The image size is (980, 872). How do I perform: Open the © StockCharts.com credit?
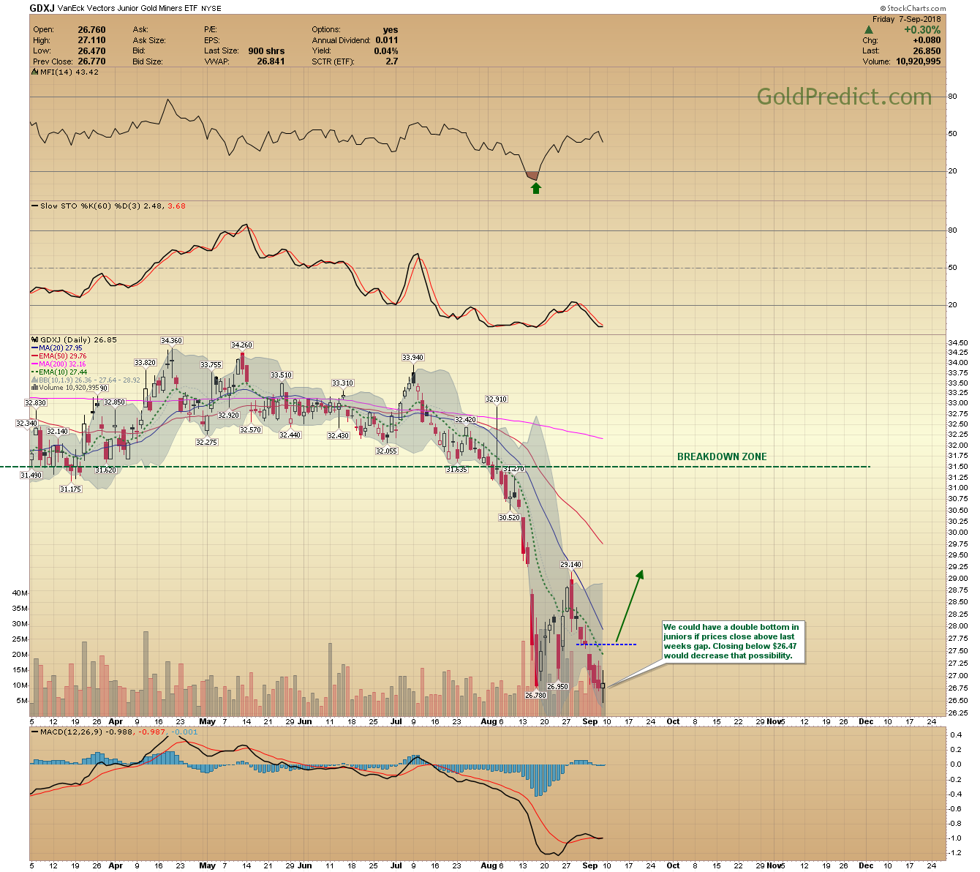[912, 9]
